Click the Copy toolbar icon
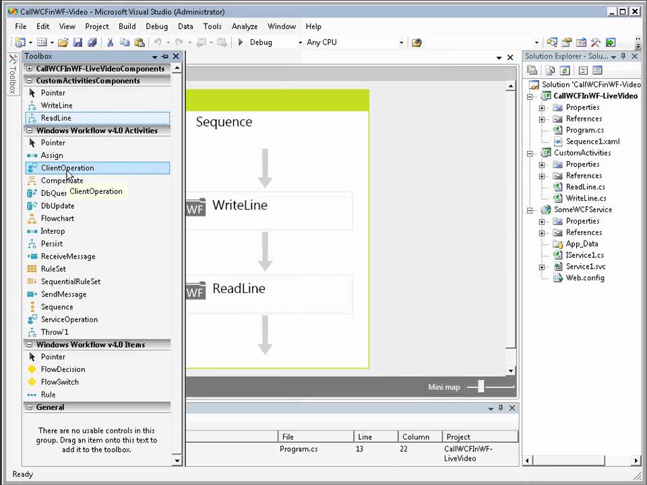Screen dimensions: 647x485 pyautogui.click(x=125, y=42)
